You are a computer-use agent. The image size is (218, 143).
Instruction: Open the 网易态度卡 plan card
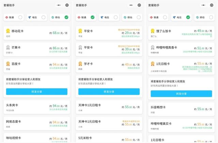coord(37,123)
